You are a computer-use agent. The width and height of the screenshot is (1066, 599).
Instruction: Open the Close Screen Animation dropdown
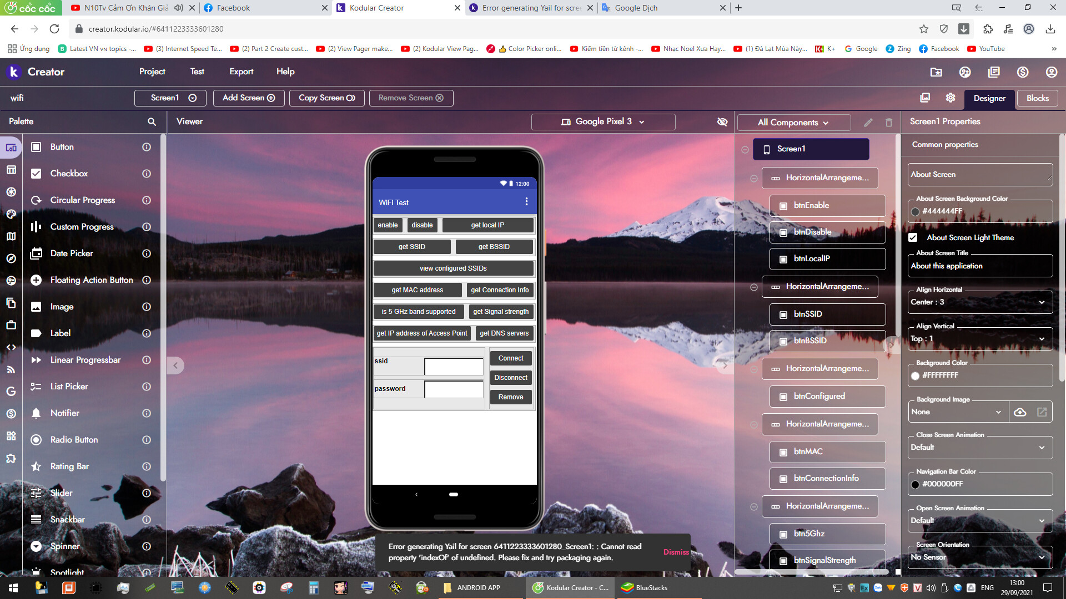(x=980, y=448)
